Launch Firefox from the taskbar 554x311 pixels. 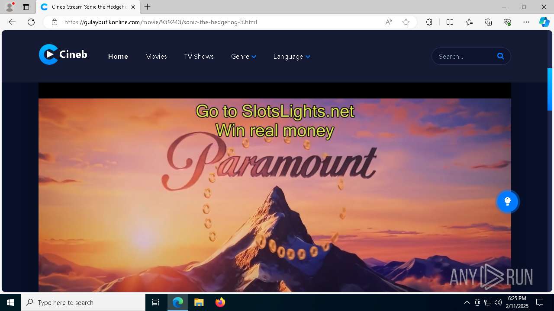(220, 302)
